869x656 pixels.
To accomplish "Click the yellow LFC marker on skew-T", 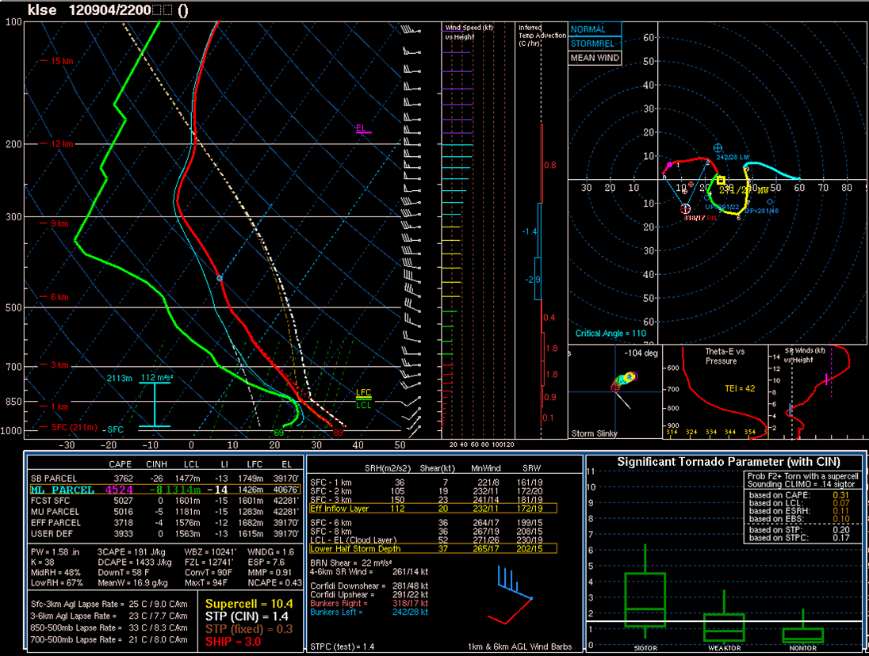I will pos(364,393).
